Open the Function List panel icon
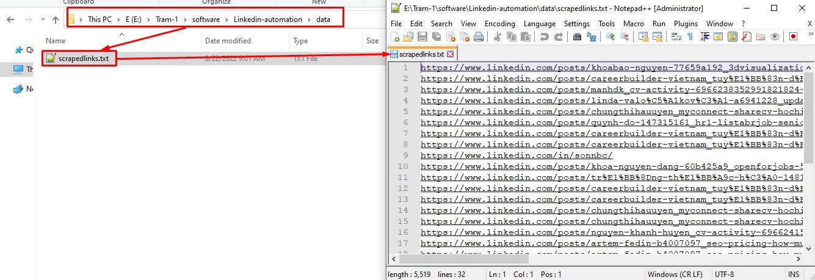The height and width of the screenshot is (280, 815). [x=747, y=37]
